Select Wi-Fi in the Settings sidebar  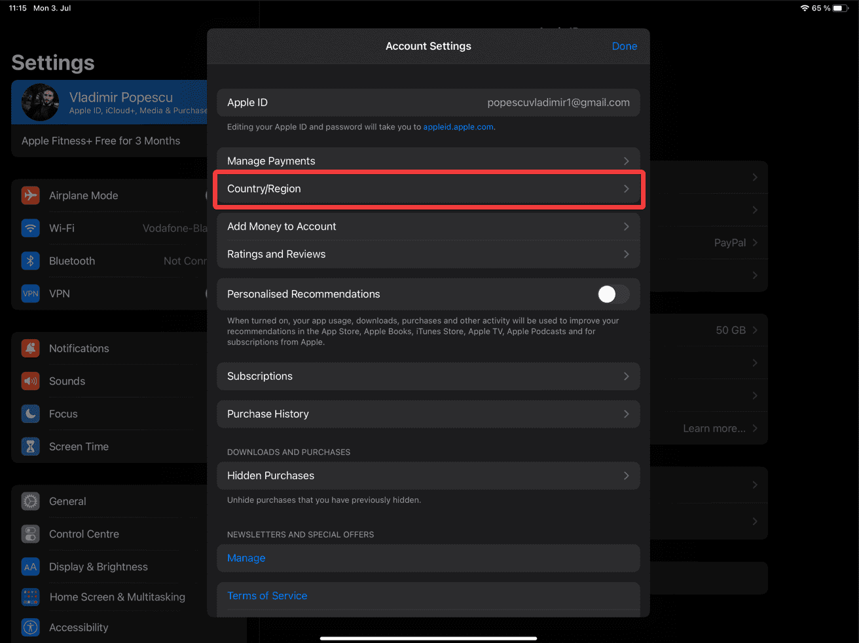coord(109,228)
